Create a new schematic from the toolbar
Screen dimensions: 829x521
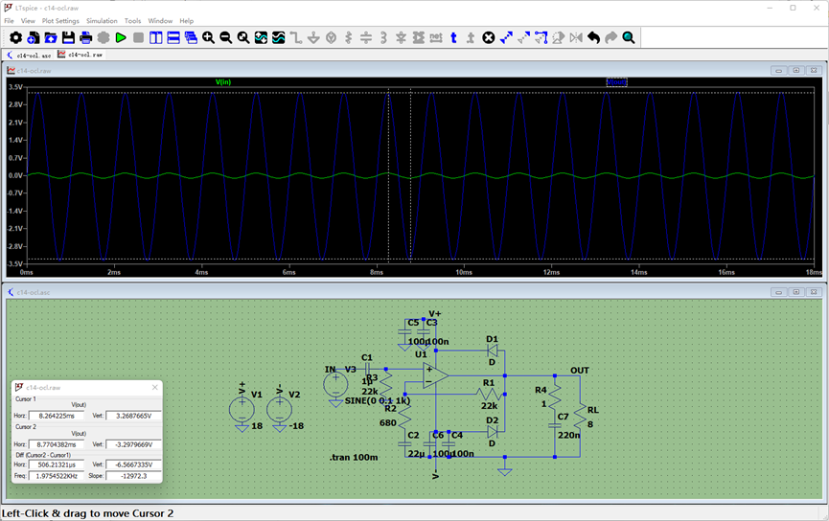34,37
